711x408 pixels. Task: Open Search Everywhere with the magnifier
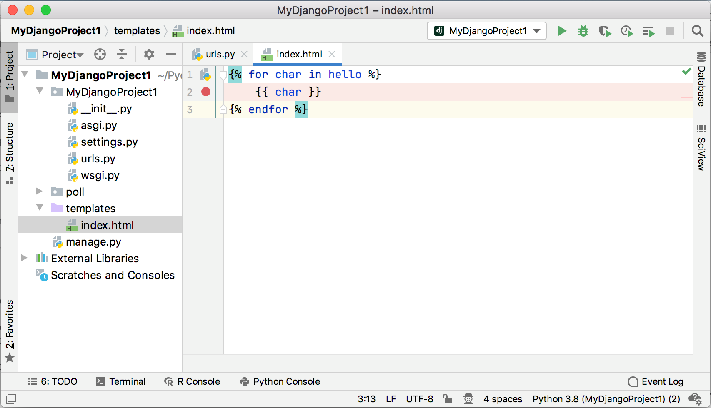point(698,31)
